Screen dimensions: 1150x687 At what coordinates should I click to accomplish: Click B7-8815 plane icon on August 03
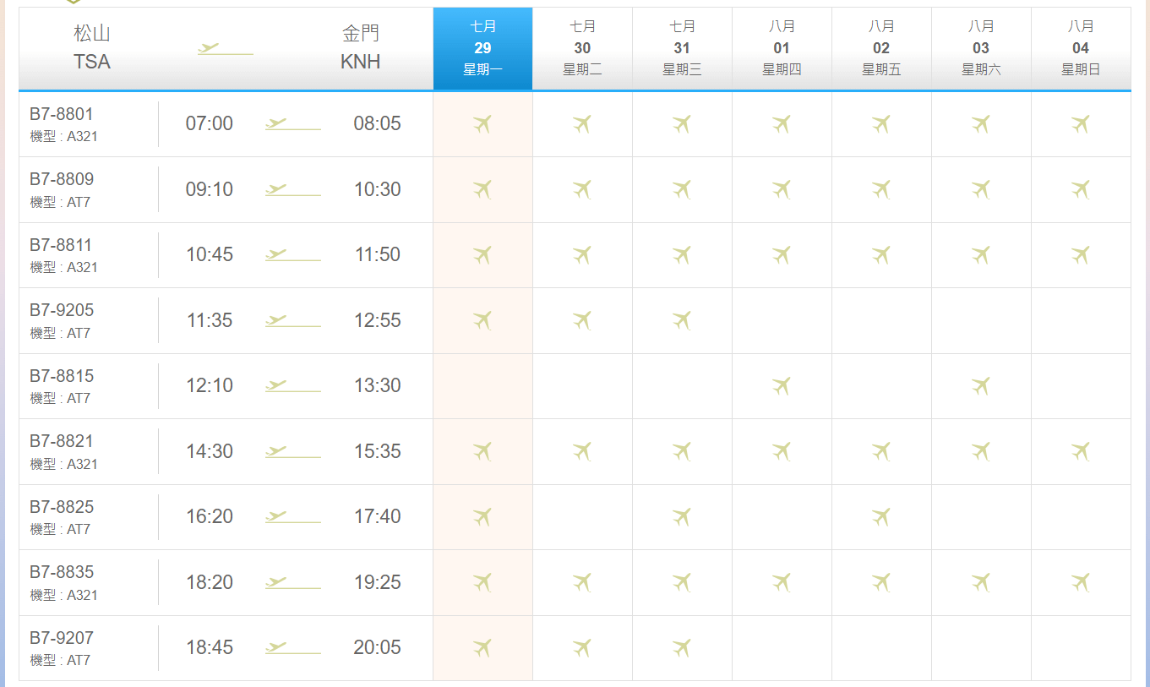coord(981,386)
